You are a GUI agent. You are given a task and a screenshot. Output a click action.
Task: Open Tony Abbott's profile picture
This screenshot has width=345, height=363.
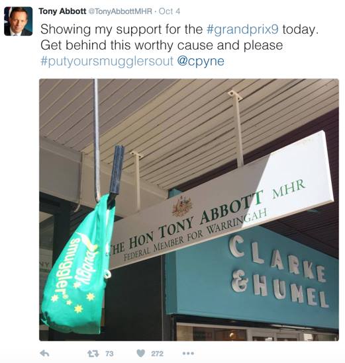click(x=18, y=21)
